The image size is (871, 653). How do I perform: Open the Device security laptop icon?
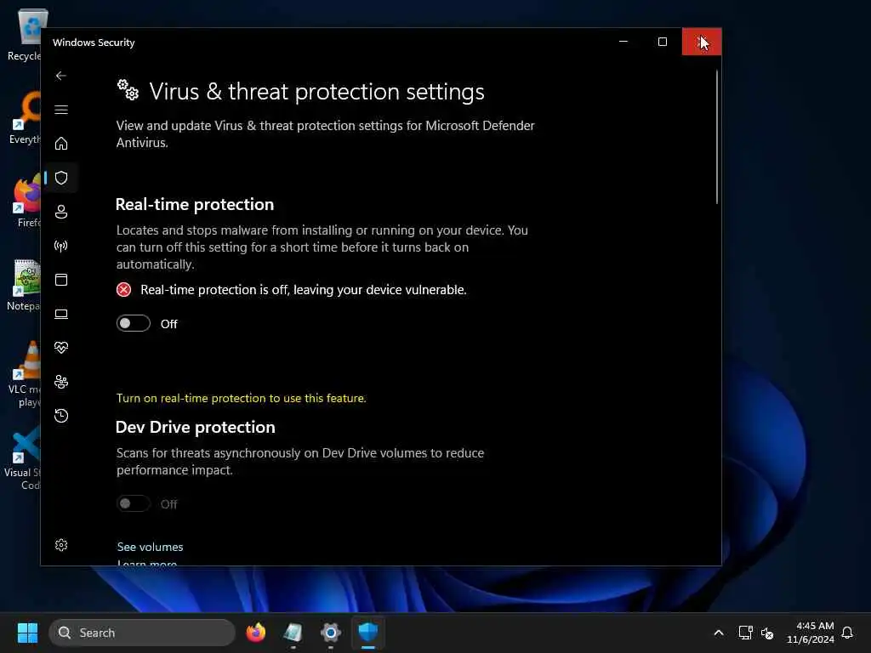(x=61, y=314)
